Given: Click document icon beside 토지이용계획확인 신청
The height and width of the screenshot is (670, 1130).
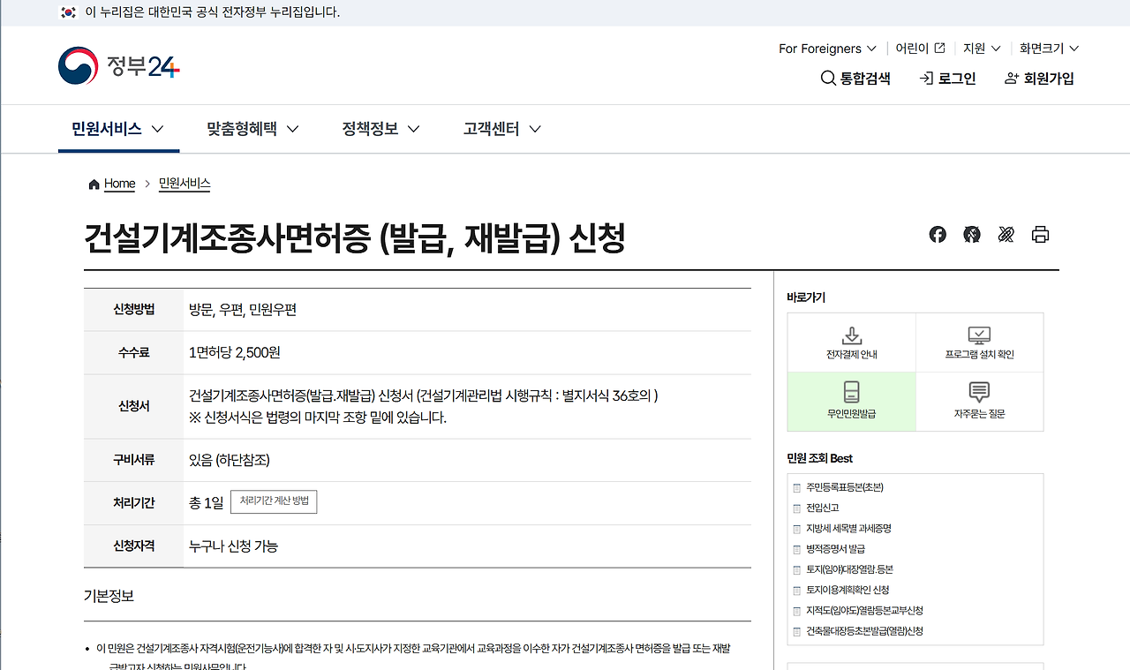Looking at the screenshot, I should pyautogui.click(x=797, y=590).
